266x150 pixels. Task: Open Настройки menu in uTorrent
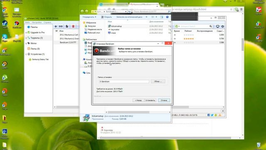pos(37,22)
